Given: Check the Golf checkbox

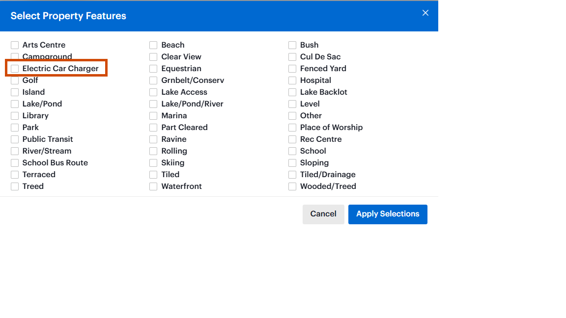Looking at the screenshot, I should click(15, 80).
